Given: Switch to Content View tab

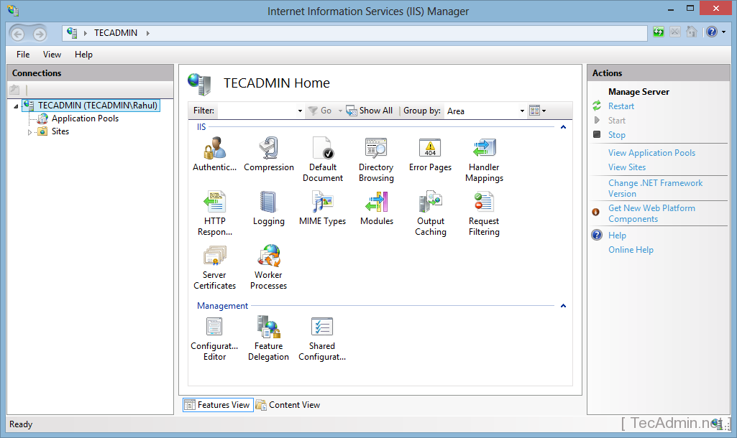Looking at the screenshot, I should pos(288,405).
